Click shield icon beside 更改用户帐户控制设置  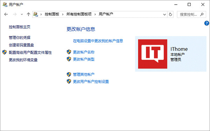click(x=69, y=81)
